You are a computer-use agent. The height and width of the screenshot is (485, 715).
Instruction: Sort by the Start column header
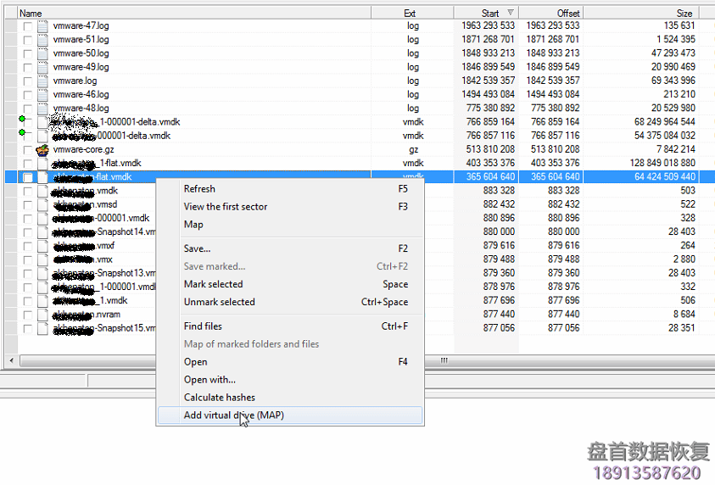486,13
